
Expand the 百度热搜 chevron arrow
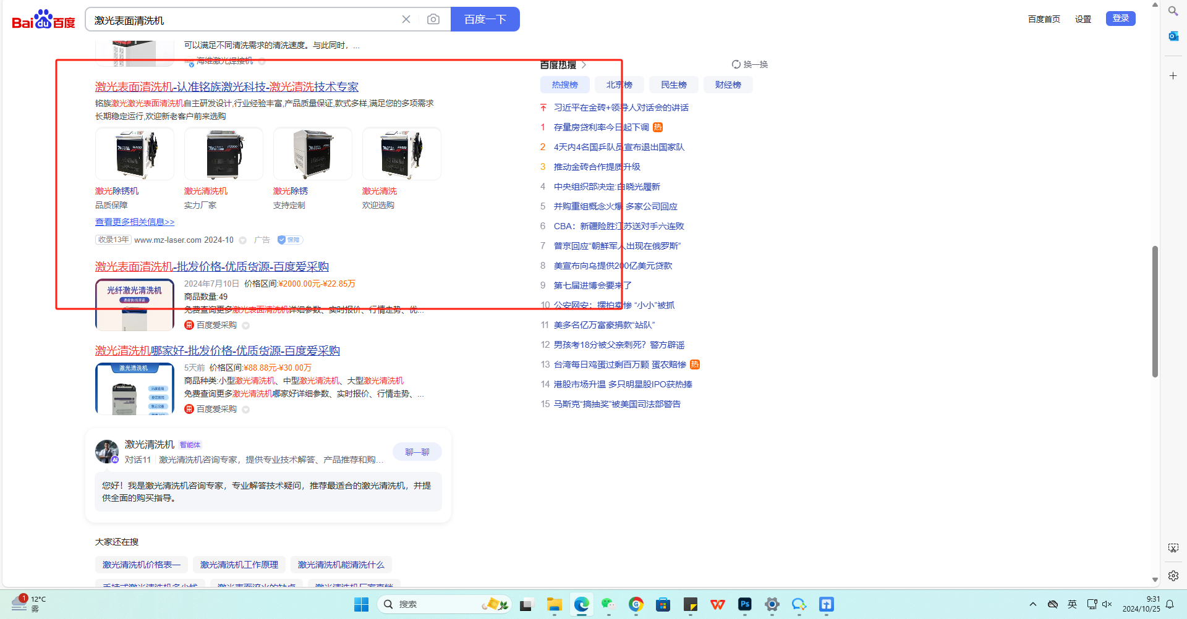584,65
